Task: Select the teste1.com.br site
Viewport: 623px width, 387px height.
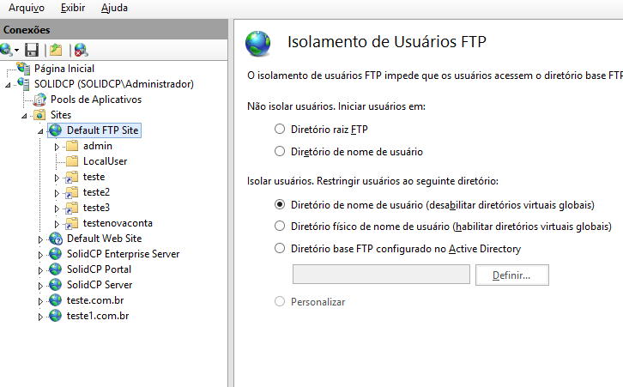Action: [x=98, y=316]
